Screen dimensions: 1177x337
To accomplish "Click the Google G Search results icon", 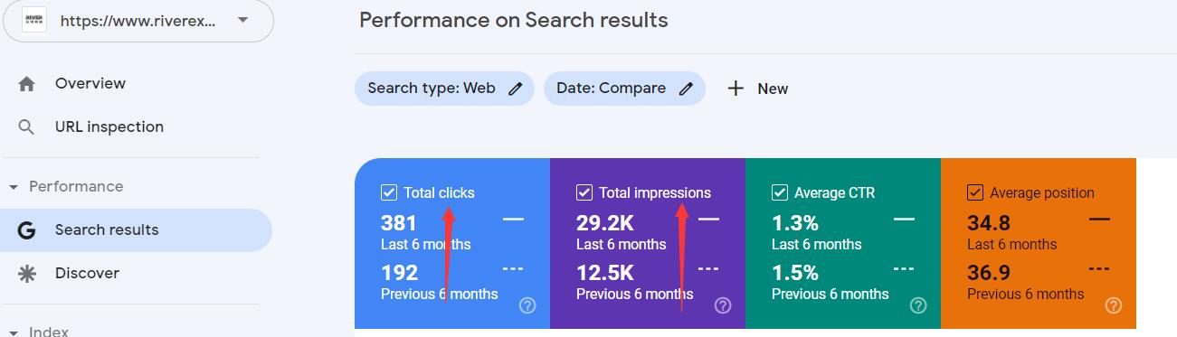I will pos(27,230).
